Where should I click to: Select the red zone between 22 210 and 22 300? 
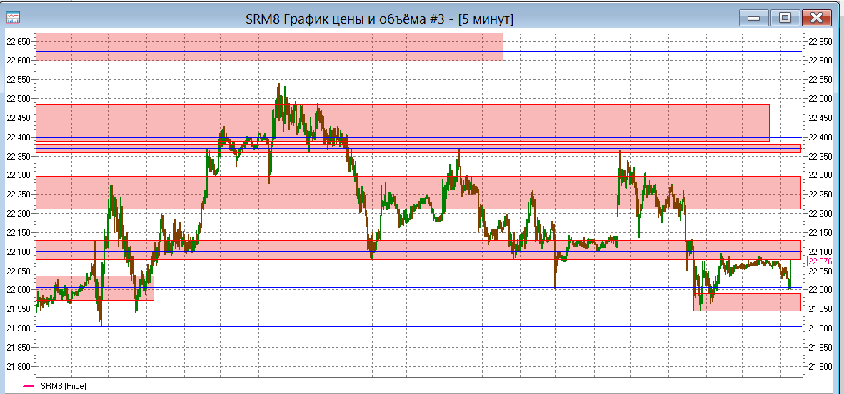coord(418,192)
